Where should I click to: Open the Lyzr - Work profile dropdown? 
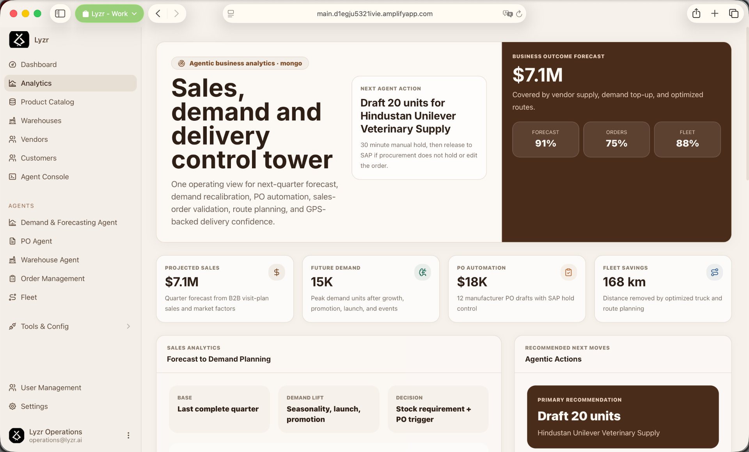coord(109,14)
